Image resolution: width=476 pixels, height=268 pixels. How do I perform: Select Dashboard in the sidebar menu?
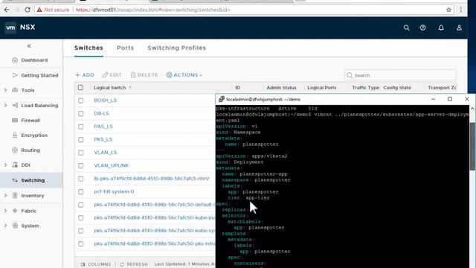(x=34, y=60)
